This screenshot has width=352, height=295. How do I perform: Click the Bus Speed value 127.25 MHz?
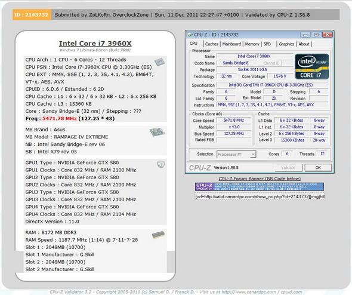coord(234,133)
